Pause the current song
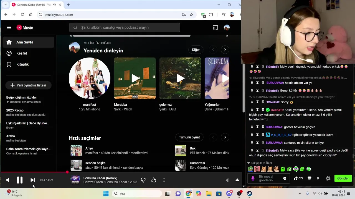This screenshot has width=355, height=199. click(20, 180)
